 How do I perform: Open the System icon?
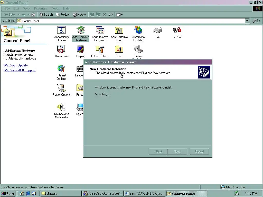click(80, 109)
